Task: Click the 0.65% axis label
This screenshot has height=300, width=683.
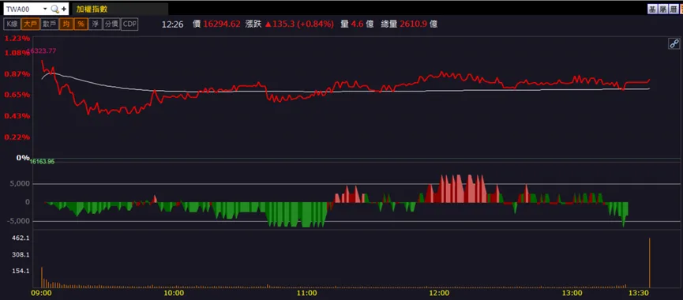Action: (x=17, y=95)
